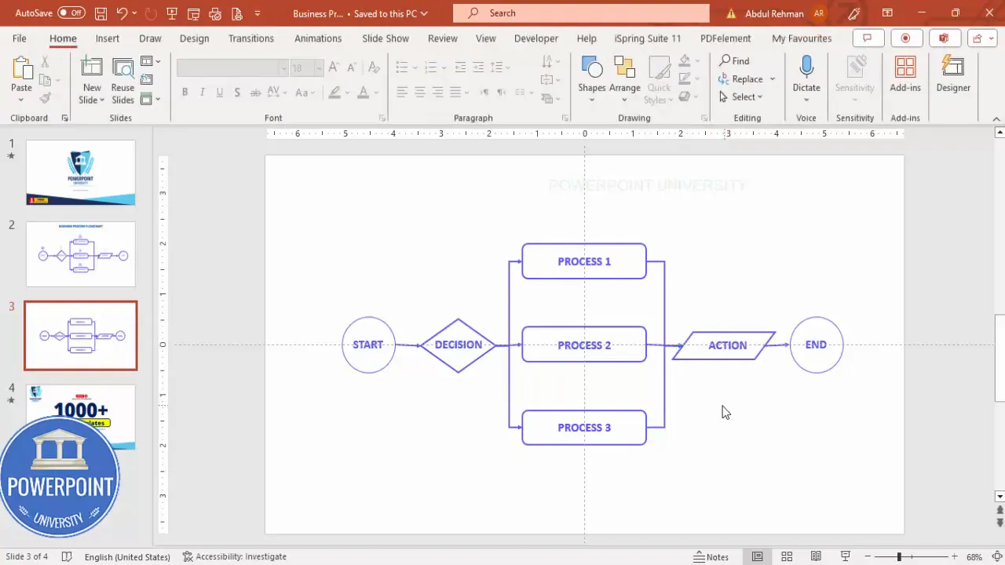Image resolution: width=1005 pixels, height=565 pixels.
Task: Click the user account avatar AR
Action: 819,13
